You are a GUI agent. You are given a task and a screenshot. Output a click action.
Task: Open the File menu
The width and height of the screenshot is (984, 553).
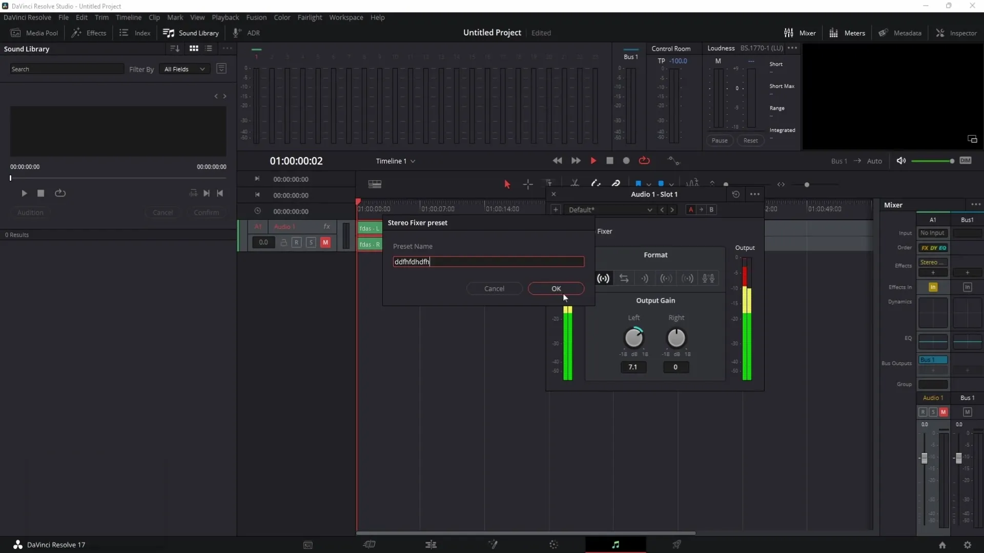pyautogui.click(x=64, y=17)
